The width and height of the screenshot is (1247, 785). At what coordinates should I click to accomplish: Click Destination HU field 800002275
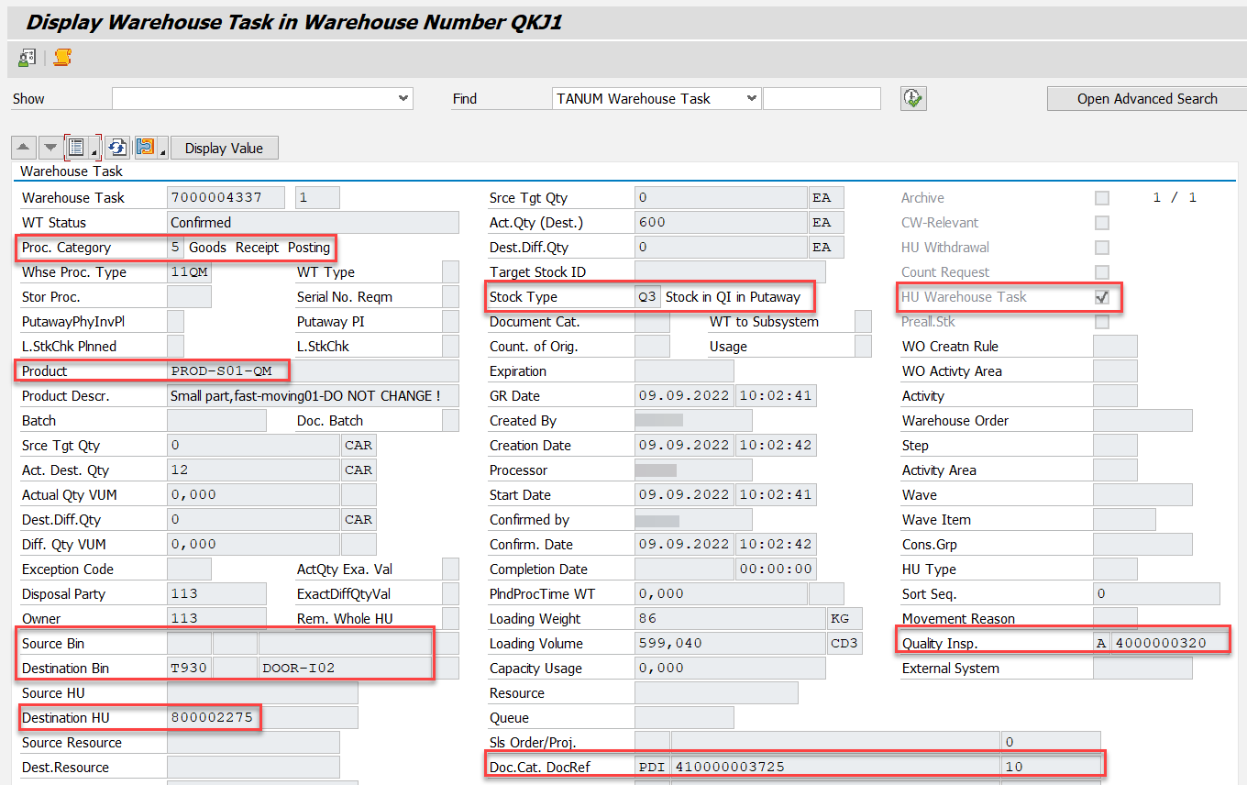262,718
